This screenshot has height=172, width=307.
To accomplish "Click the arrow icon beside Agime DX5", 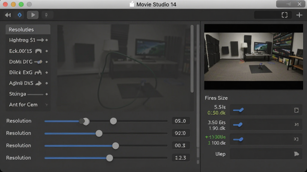I will [x=38, y=83].
